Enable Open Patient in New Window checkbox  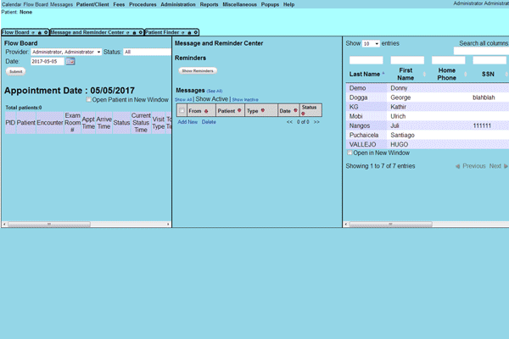click(x=89, y=100)
